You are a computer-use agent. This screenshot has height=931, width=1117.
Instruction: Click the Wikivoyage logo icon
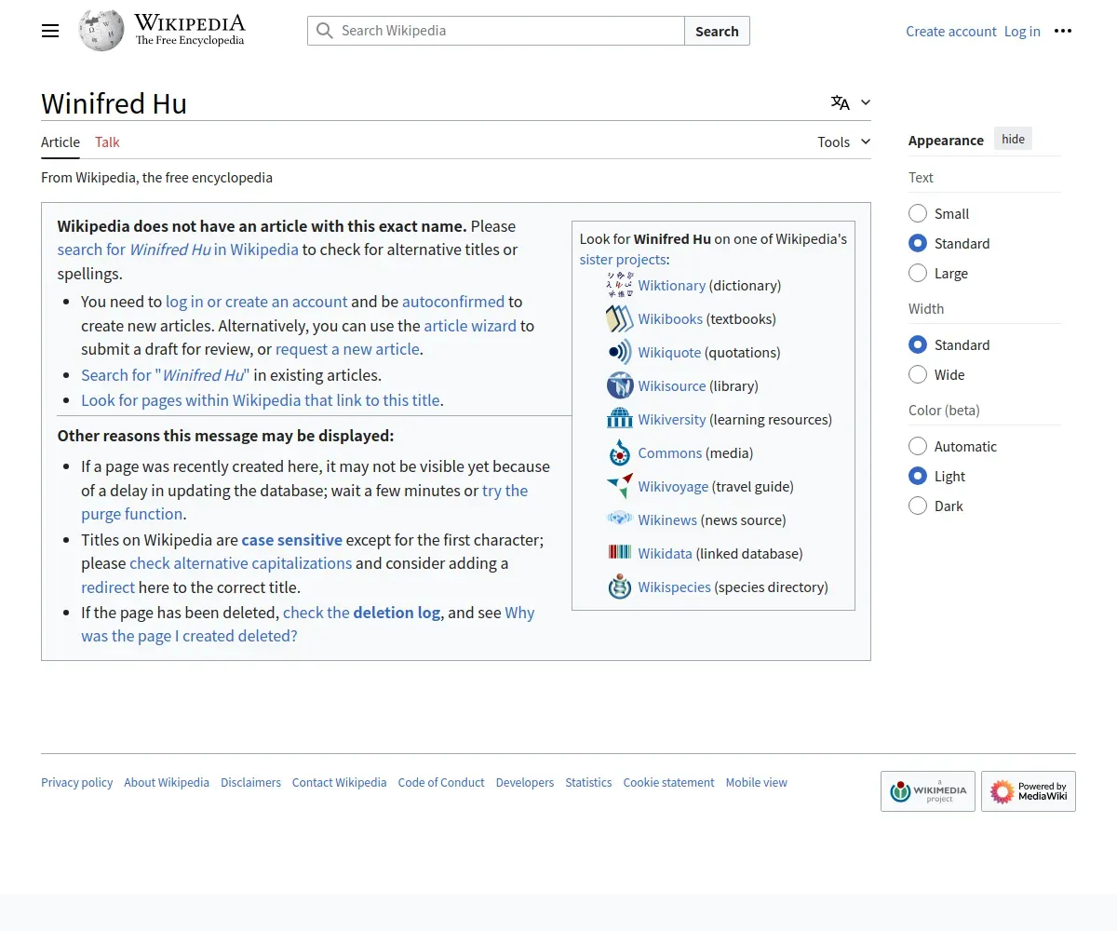tap(620, 486)
